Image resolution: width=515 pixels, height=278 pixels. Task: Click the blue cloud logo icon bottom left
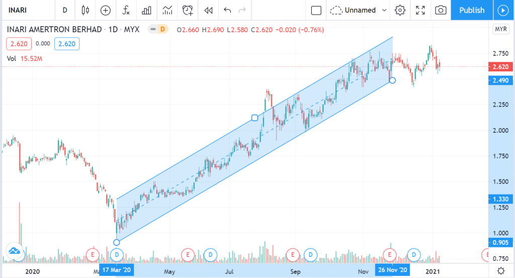14,251
